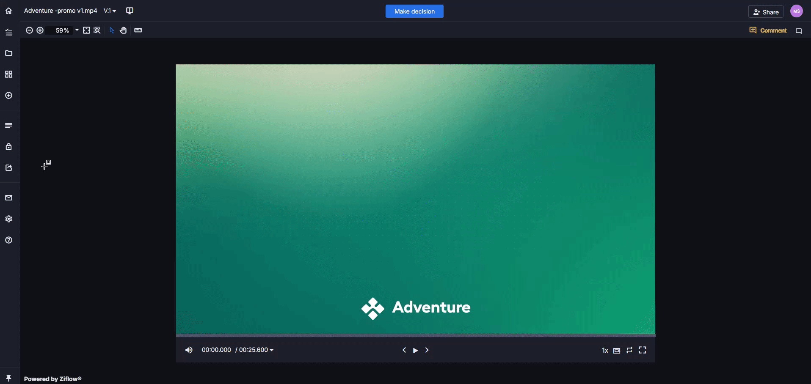Step to previous frame arrow
The width and height of the screenshot is (811, 384).
(x=404, y=350)
